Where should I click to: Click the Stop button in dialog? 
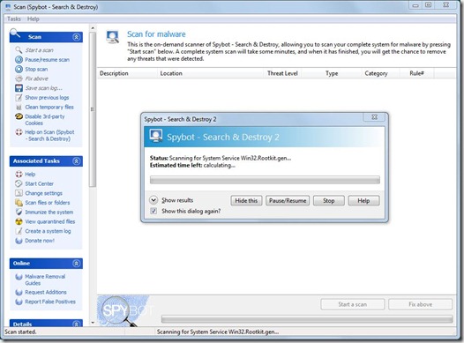point(329,200)
